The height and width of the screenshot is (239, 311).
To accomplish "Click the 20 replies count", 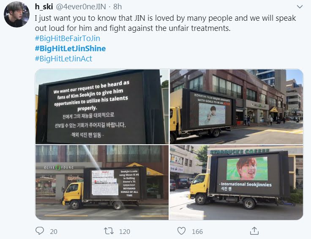I will point(54,231).
